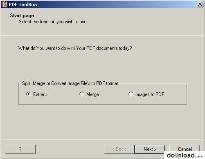Click the Images to PDF label text
Viewport: 205px width, 159px height.
coord(150,94)
